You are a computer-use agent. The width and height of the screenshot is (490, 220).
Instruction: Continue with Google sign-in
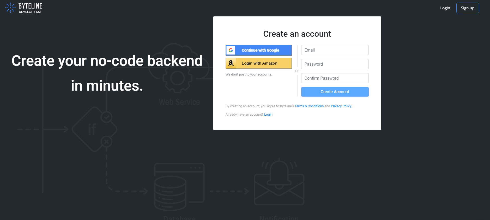pyautogui.click(x=259, y=50)
